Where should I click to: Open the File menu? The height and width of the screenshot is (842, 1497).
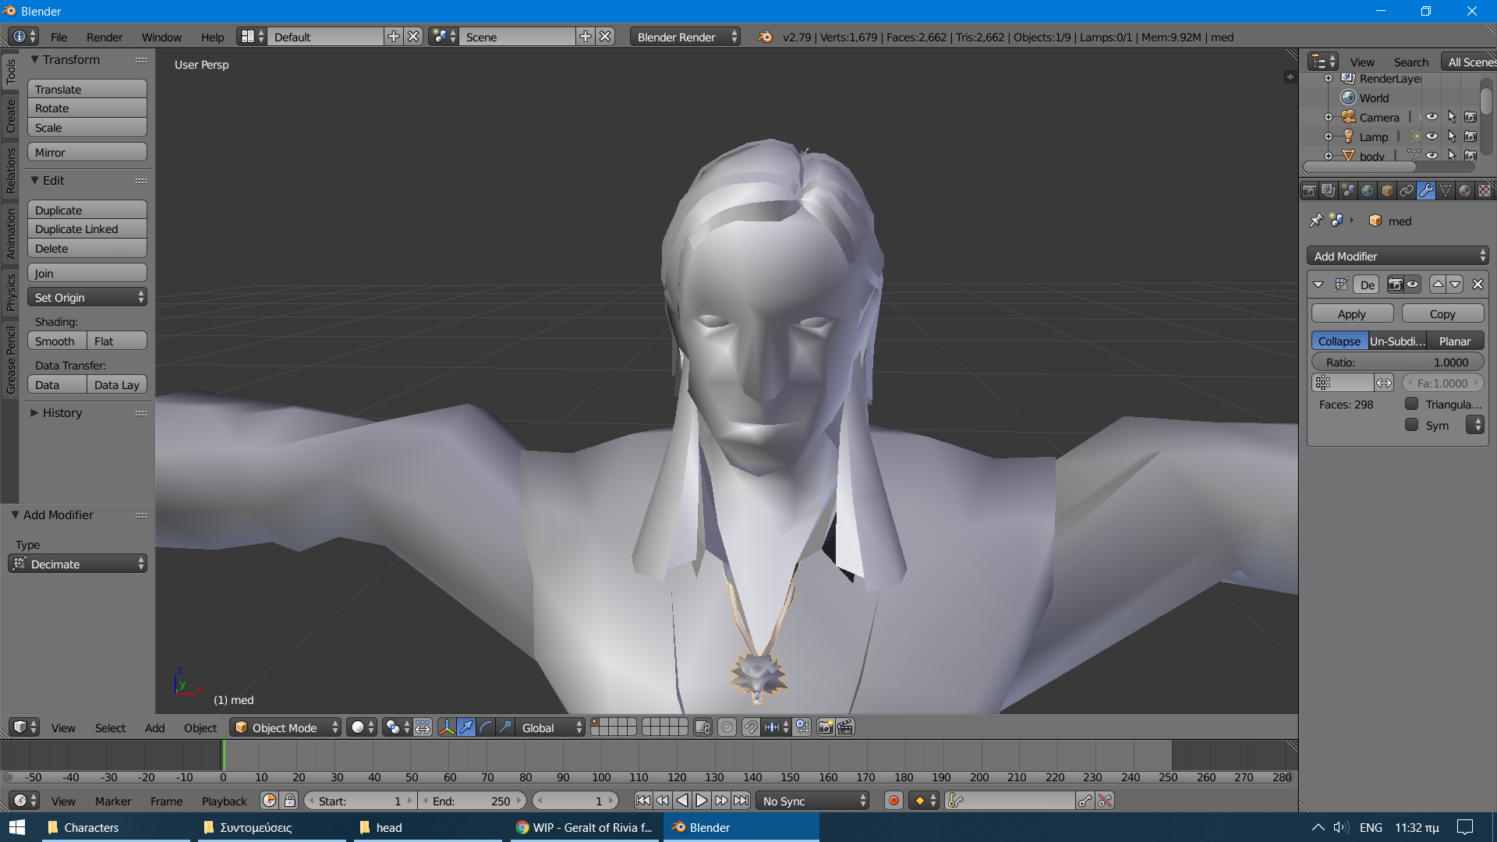(58, 37)
